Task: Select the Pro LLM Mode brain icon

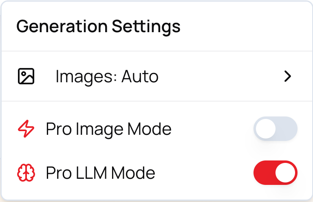Action: [x=26, y=173]
